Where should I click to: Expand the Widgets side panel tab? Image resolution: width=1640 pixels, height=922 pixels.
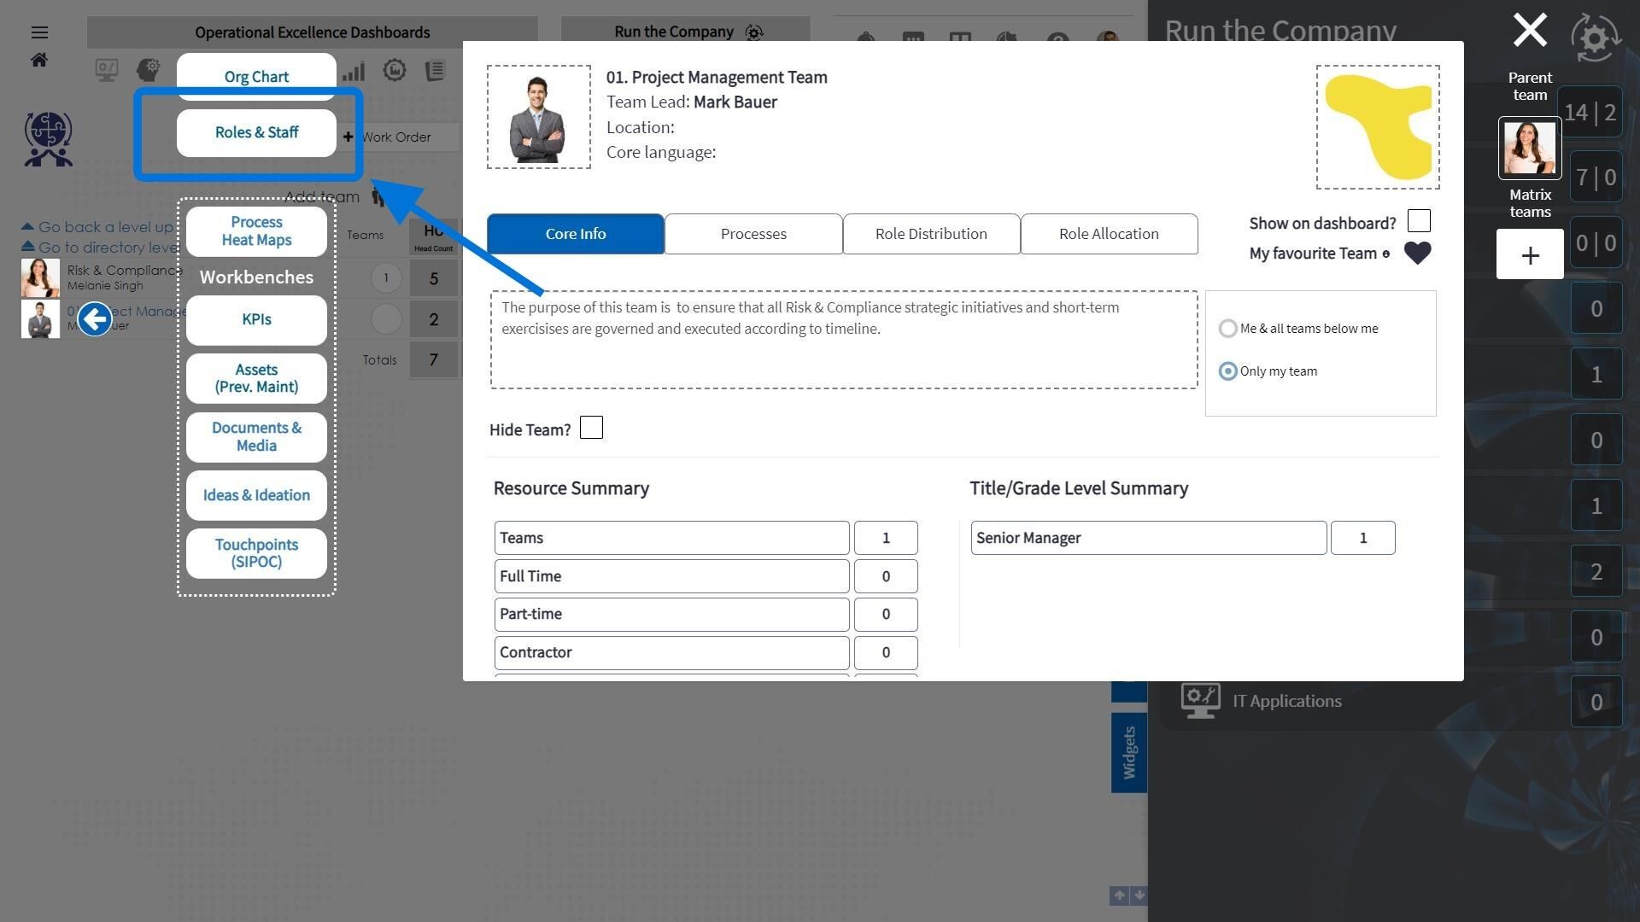(1128, 753)
